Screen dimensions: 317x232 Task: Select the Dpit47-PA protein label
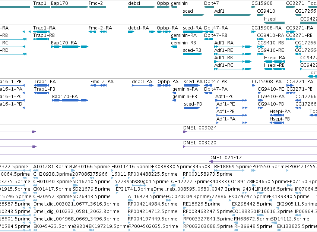coord(216,89)
